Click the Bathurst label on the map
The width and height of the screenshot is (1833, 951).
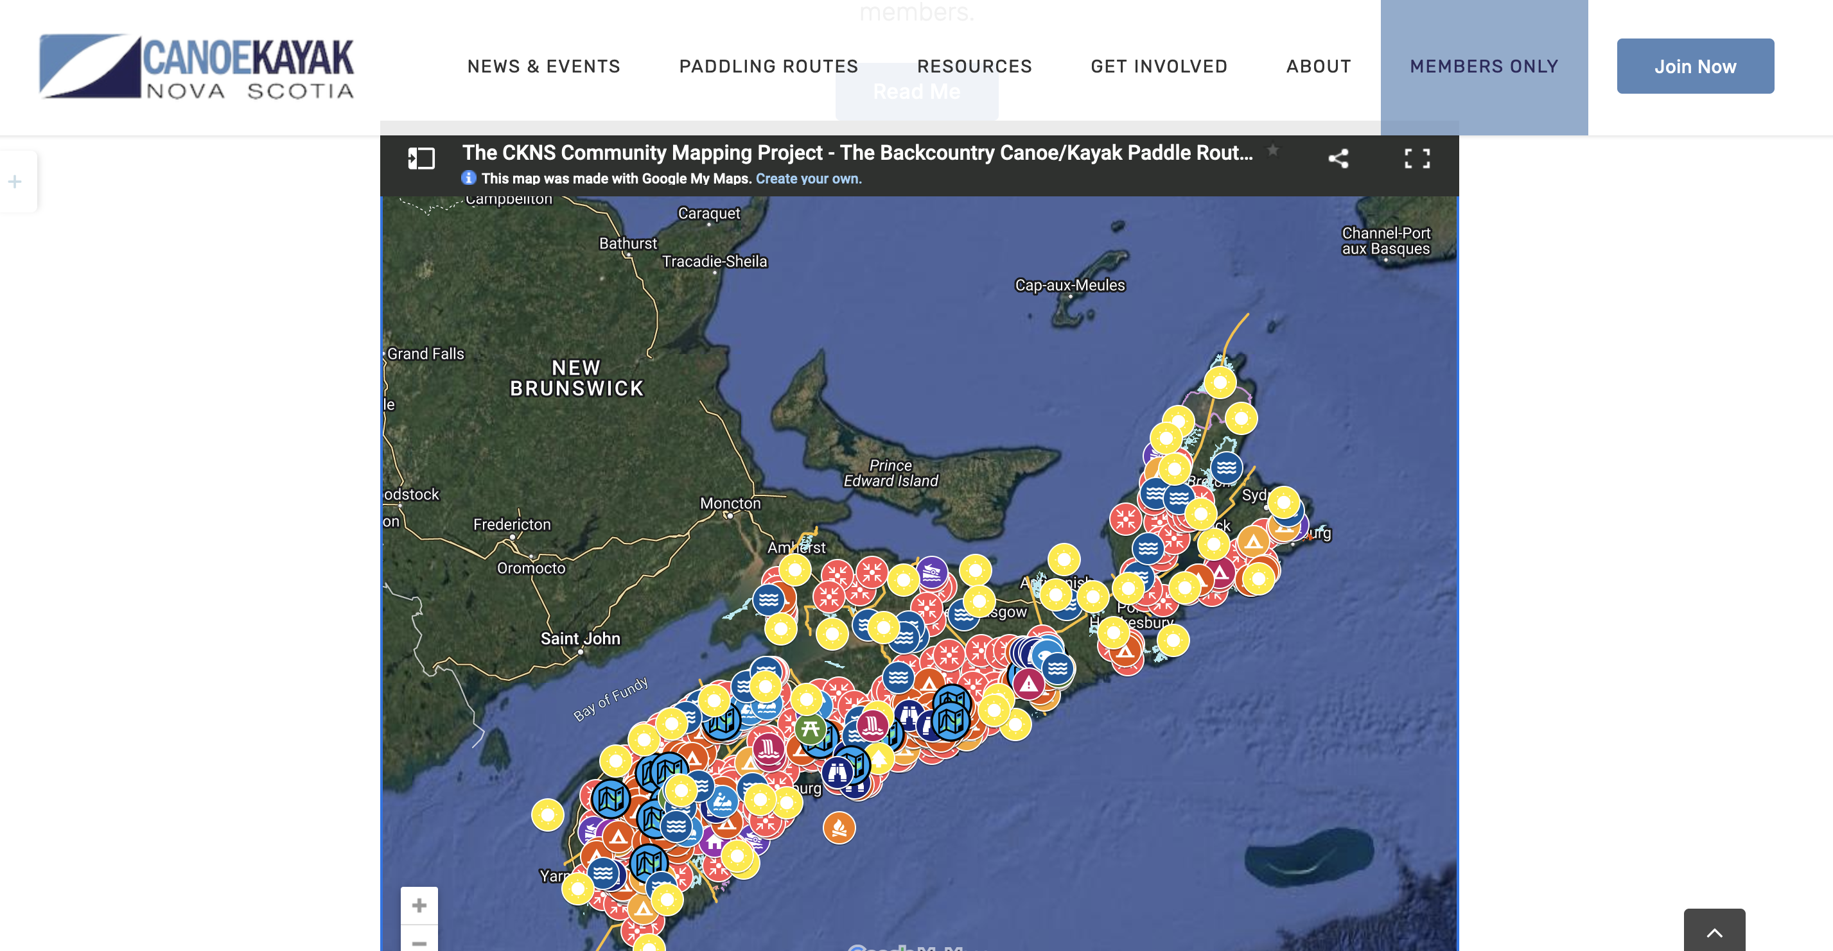(x=627, y=243)
